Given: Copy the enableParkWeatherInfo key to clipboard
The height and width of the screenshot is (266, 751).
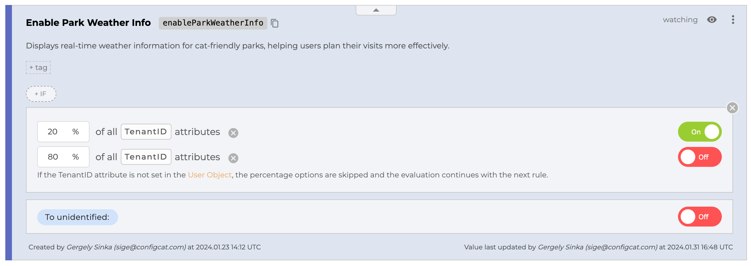Looking at the screenshot, I should click(275, 23).
